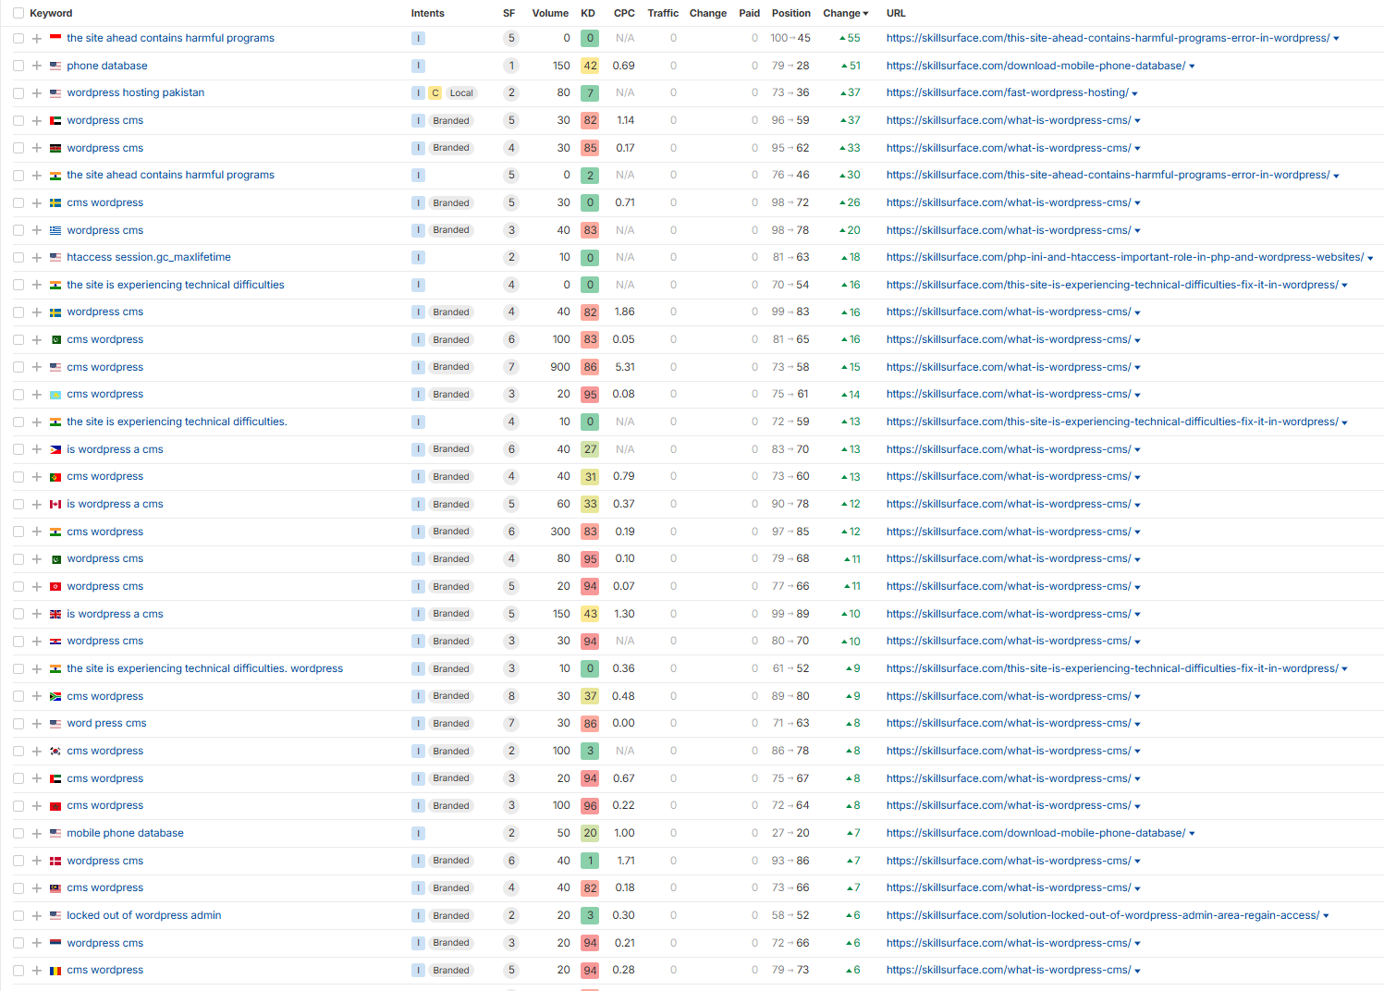Open URL arrow in technical difficulties. wordpress row
The image size is (1384, 991).
click(x=1344, y=669)
